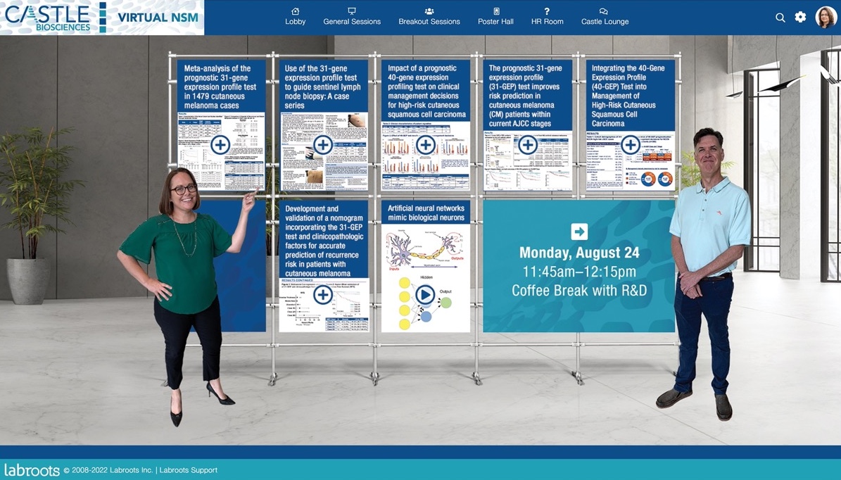Expand the 31-GEP AJCC stages poster
This screenshot has height=480, width=841.
pyautogui.click(x=528, y=145)
